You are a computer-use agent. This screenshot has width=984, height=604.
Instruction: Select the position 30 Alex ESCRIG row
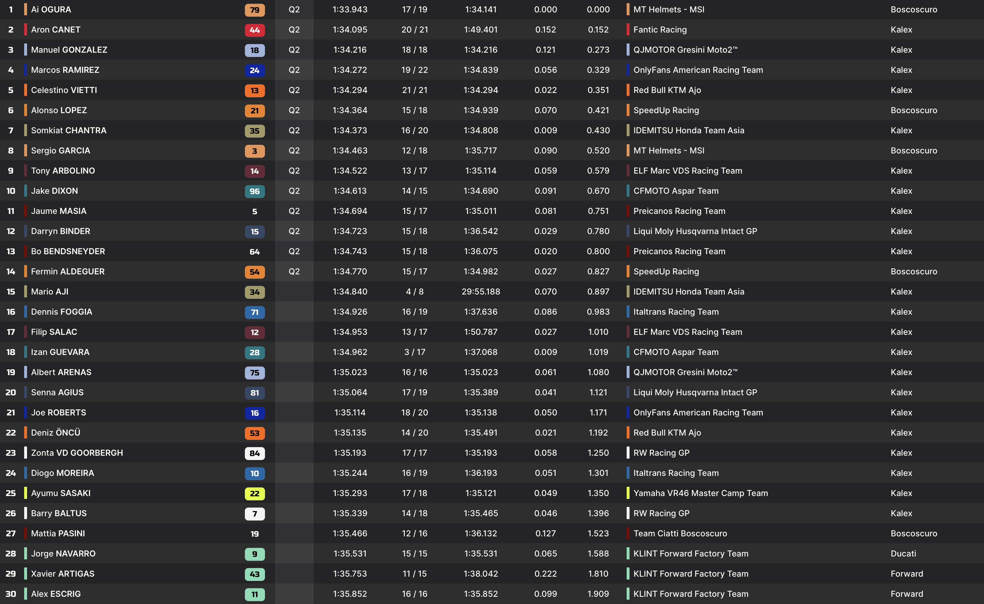(56, 594)
